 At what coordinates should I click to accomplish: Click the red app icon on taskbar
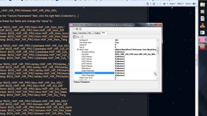click(x=202, y=46)
